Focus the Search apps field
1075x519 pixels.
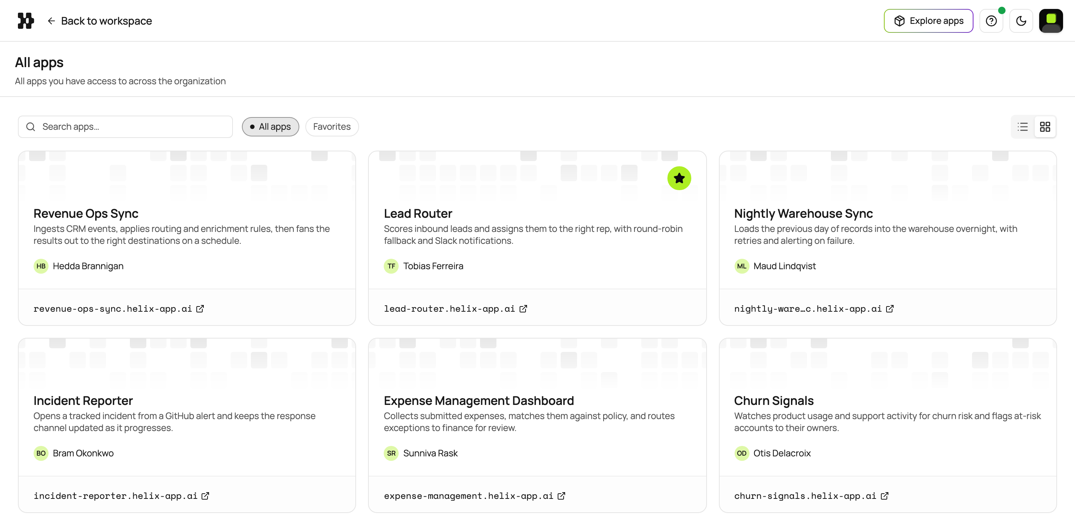coord(125,127)
